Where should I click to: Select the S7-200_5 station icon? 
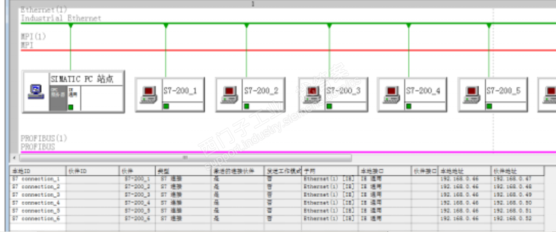tap(472, 94)
